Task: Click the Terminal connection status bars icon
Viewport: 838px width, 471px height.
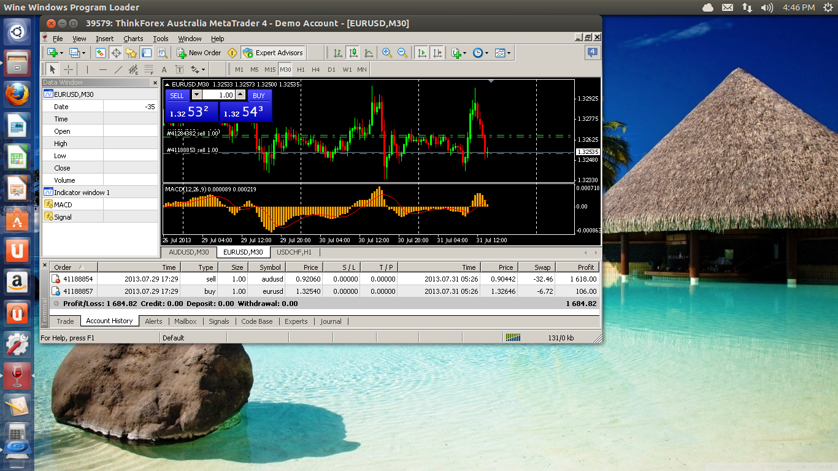Action: click(512, 337)
